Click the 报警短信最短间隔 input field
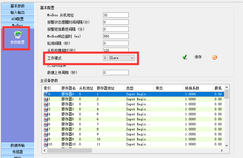 (116, 29)
